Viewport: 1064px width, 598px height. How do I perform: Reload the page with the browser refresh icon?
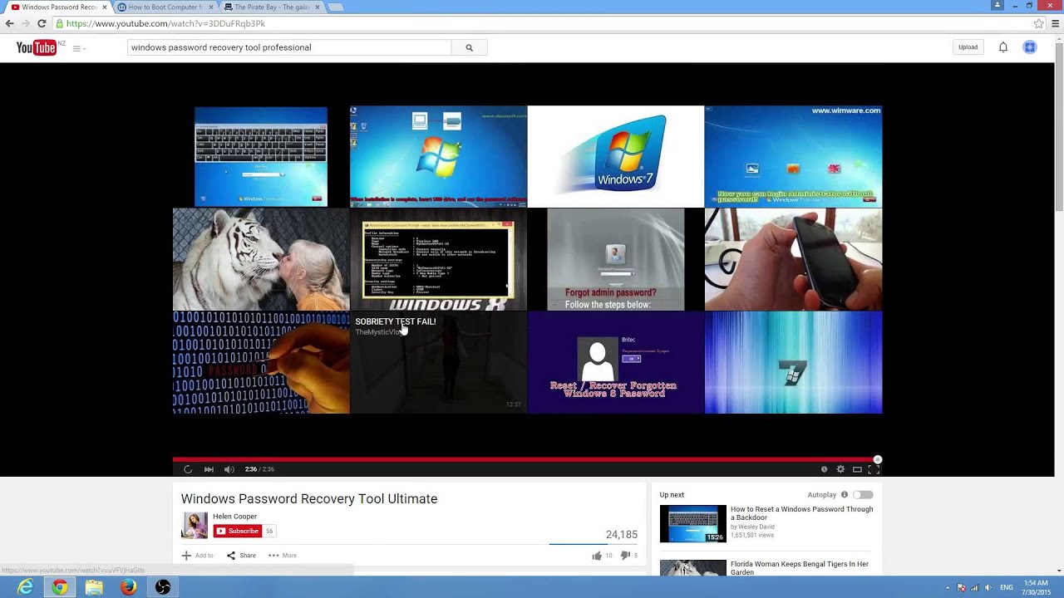[x=42, y=24]
